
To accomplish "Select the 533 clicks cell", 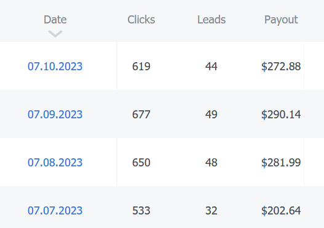I will click(x=141, y=211).
